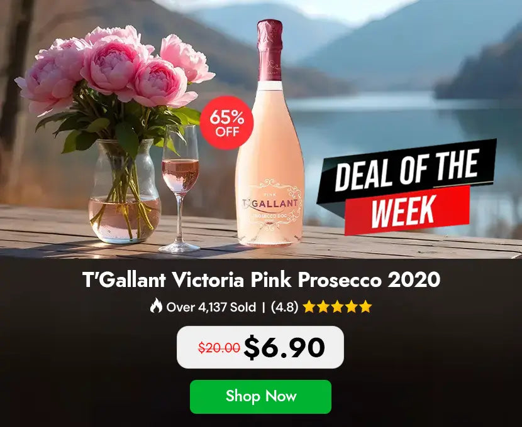Click the crossed-out $20.00 original price
Screen dimensions: 522x427
[x=219, y=348]
